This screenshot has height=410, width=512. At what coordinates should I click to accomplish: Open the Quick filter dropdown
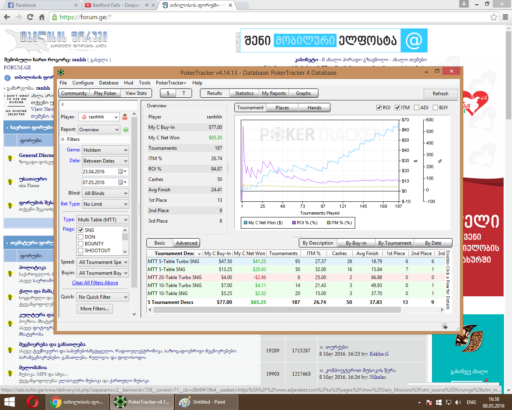tap(103, 297)
